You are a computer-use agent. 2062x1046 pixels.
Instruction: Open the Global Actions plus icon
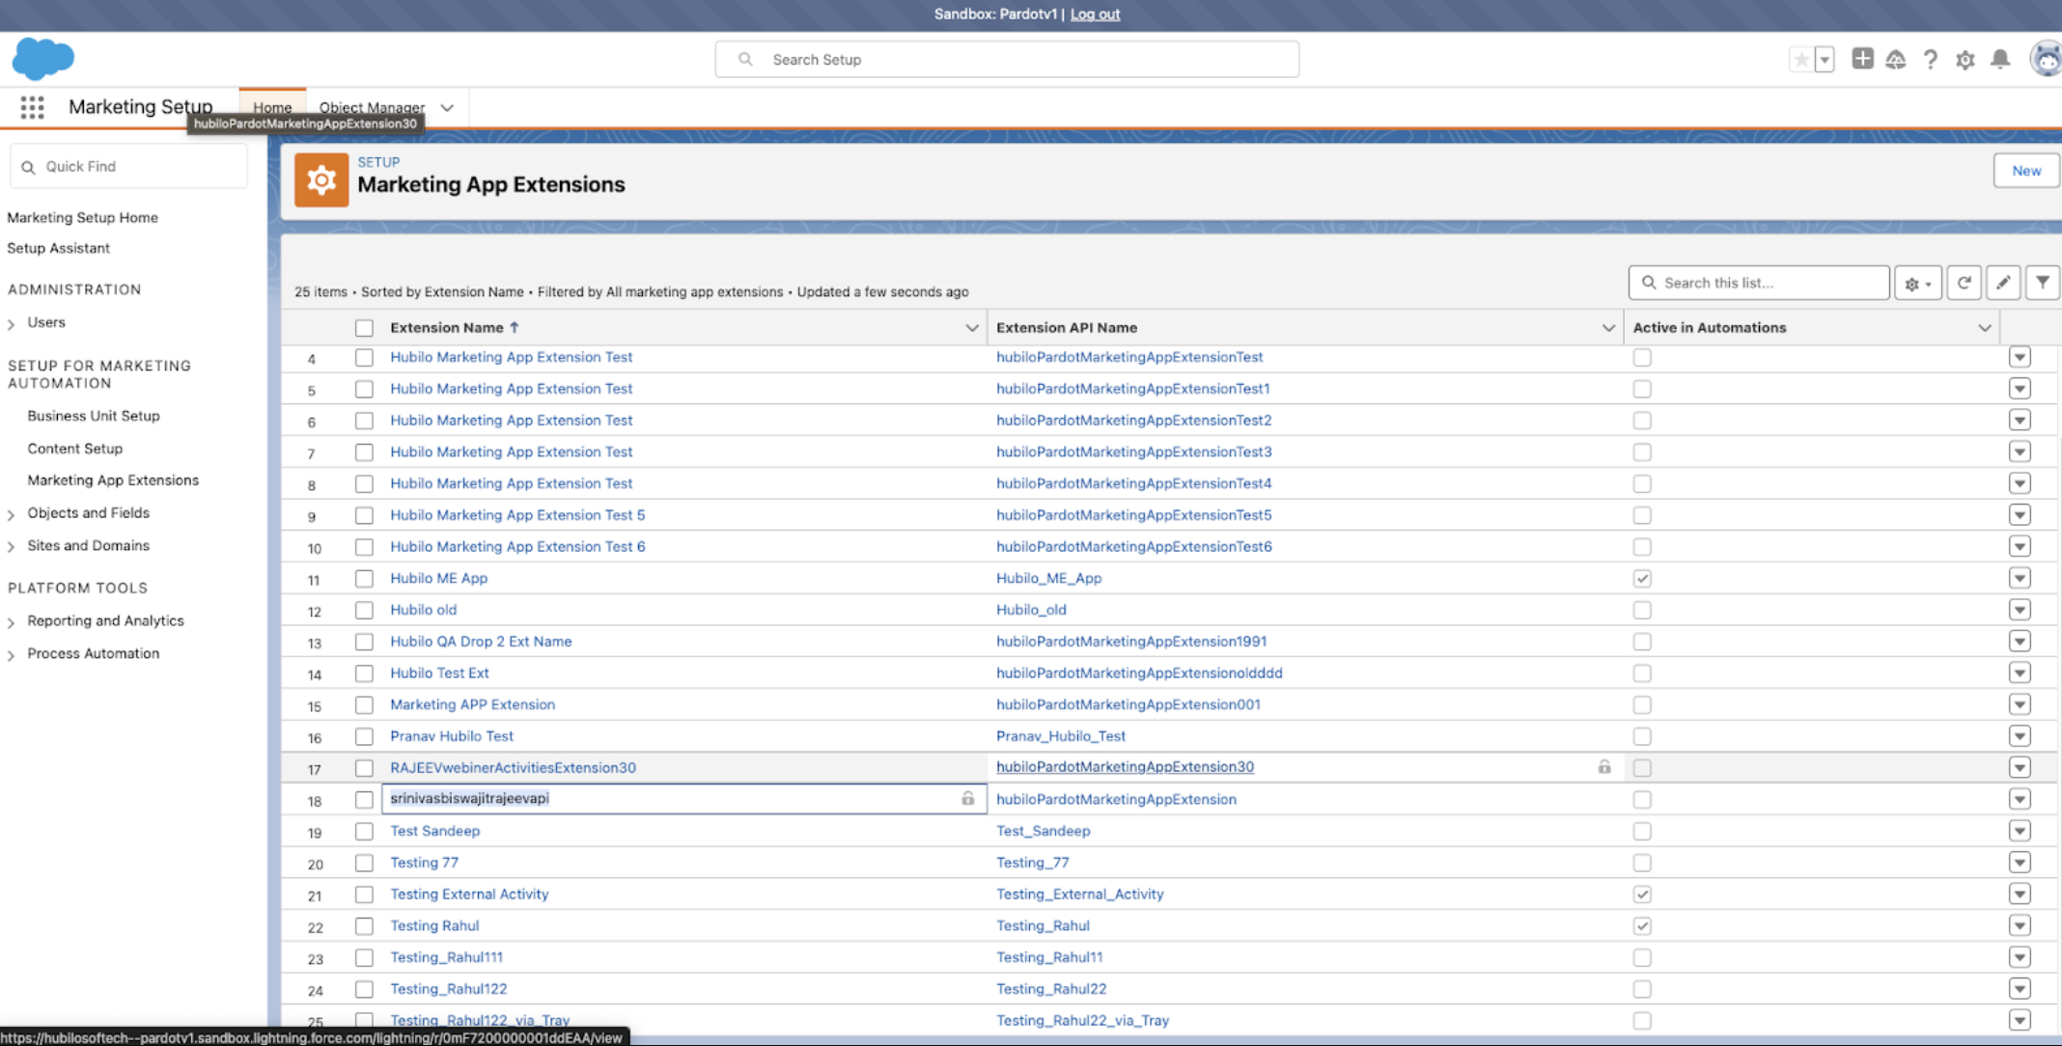click(1862, 59)
